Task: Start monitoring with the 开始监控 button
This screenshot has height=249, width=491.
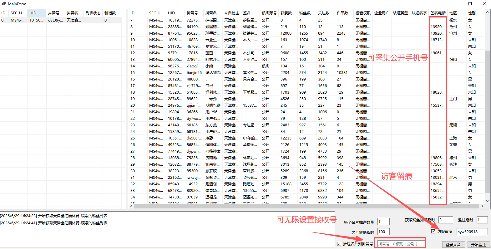Action: [x=478, y=245]
